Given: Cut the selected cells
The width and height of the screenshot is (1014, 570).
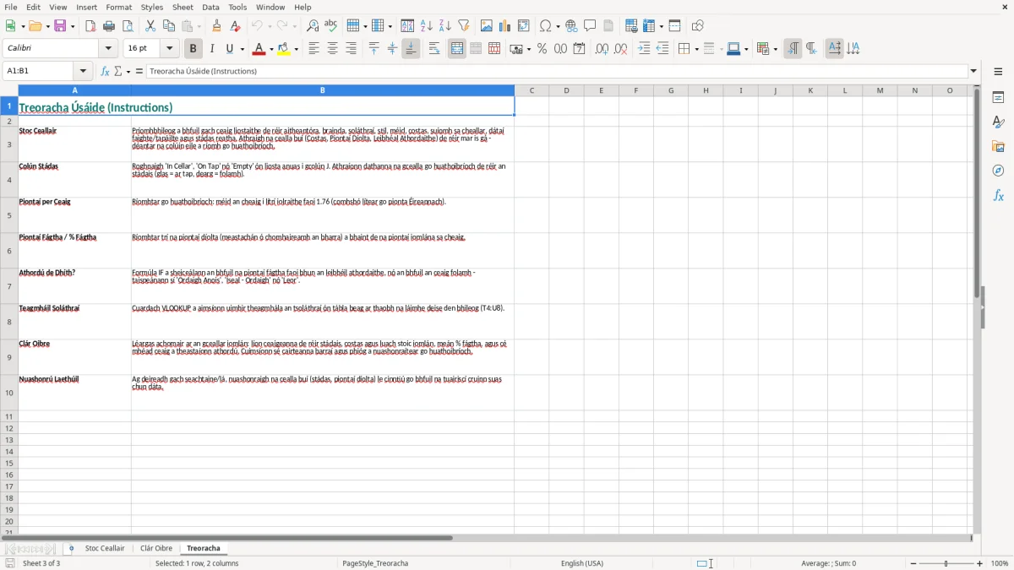Looking at the screenshot, I should 150,26.
